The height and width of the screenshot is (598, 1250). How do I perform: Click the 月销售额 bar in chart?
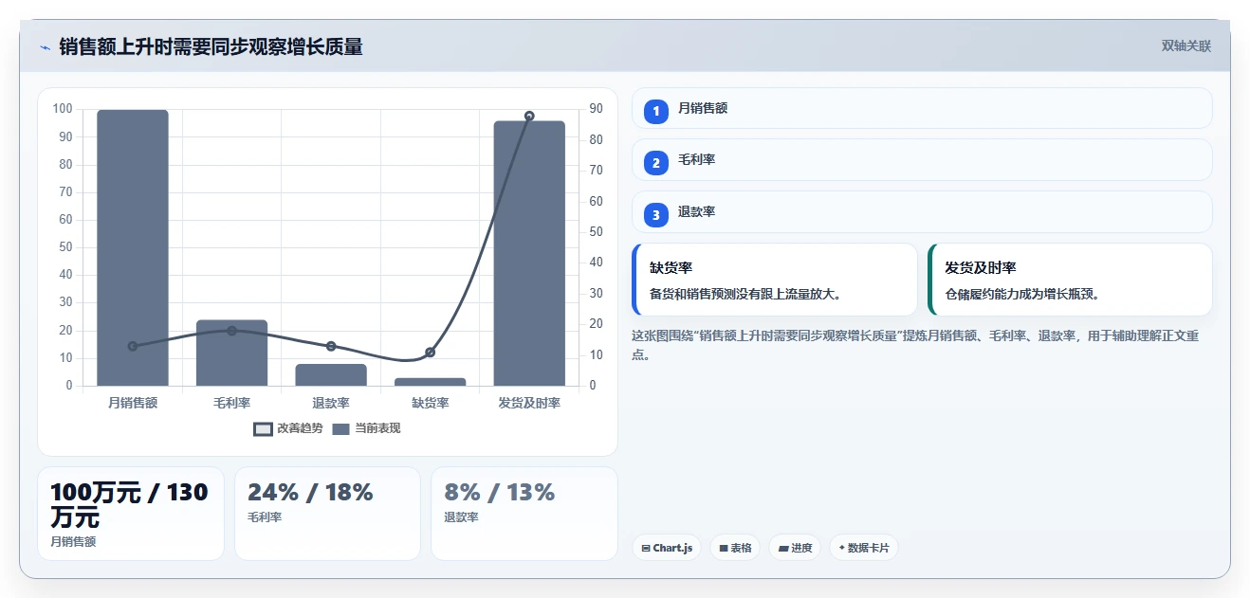click(133, 247)
